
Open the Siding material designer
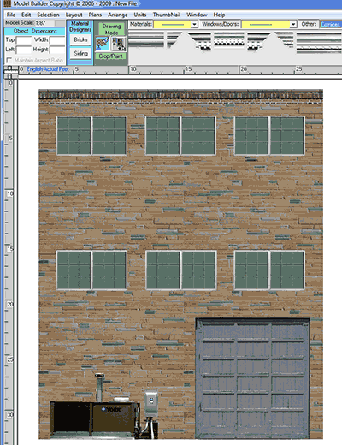point(80,53)
